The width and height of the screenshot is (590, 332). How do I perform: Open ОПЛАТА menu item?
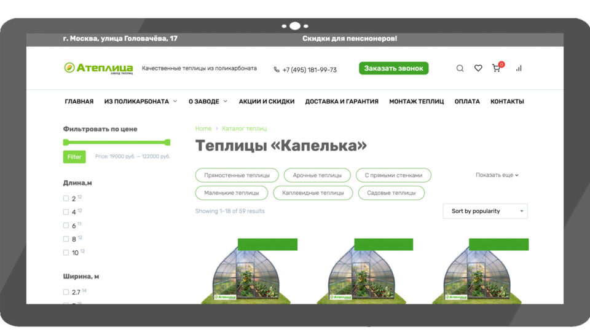(x=467, y=101)
